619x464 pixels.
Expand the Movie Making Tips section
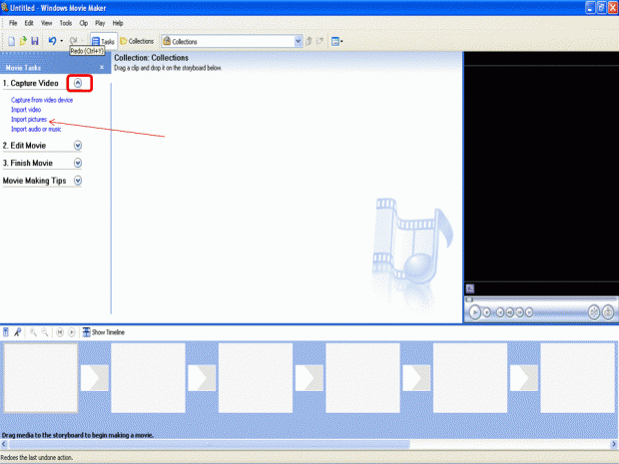[x=78, y=181]
